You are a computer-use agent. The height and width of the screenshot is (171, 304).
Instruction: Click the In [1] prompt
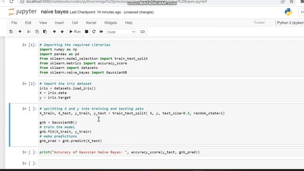coord(29,45)
